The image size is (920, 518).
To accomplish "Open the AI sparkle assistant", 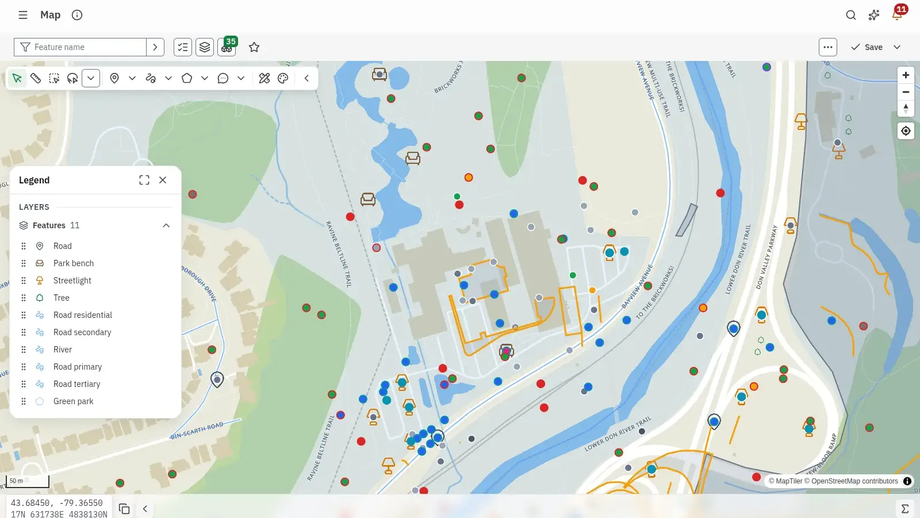I will [874, 15].
